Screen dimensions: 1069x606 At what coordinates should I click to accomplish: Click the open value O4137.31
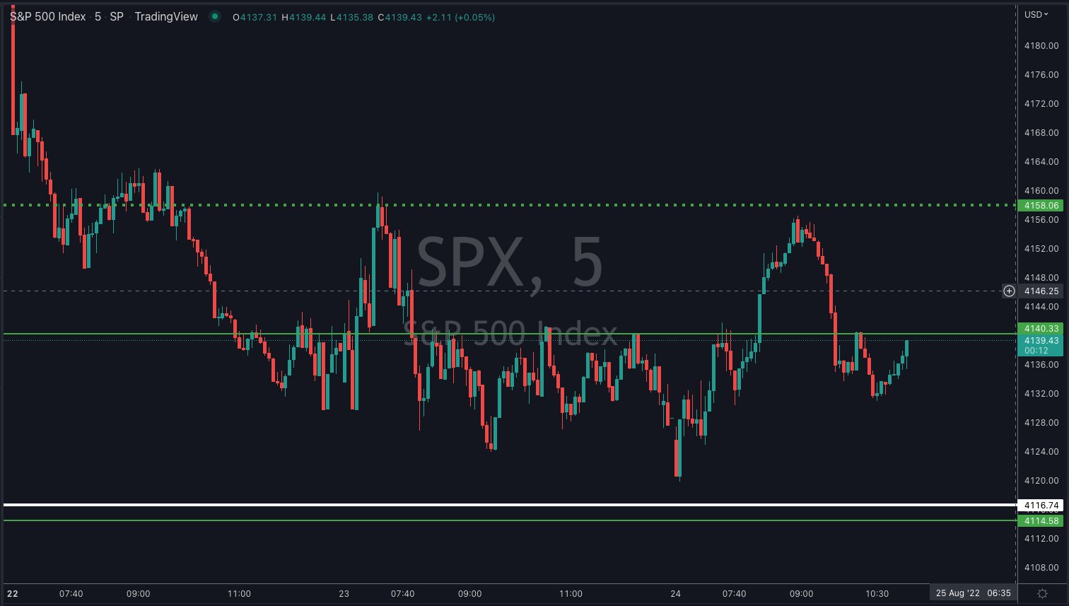tap(255, 17)
